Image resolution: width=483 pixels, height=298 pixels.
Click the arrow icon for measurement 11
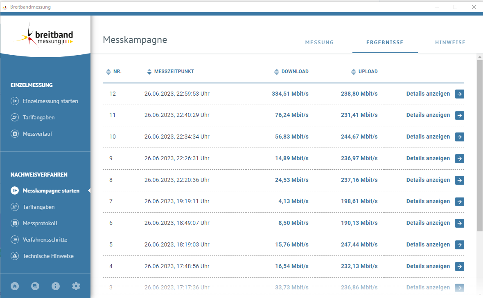click(x=460, y=115)
